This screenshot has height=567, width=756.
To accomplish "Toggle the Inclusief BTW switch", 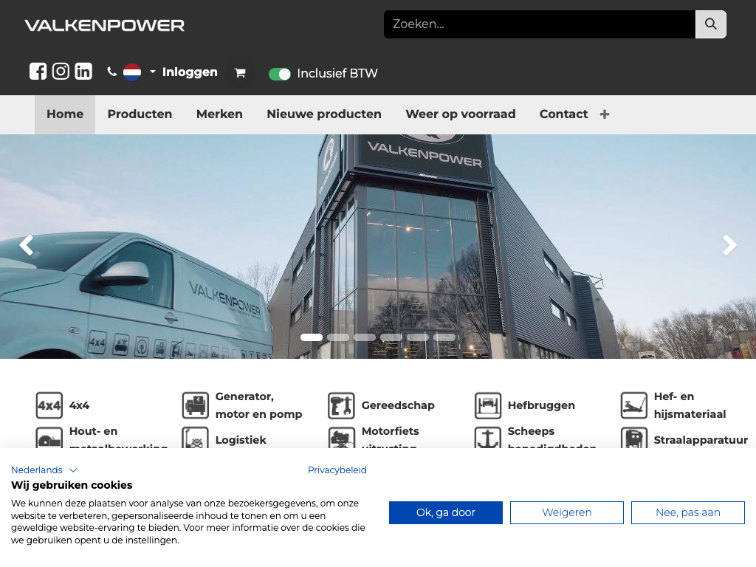I will [x=280, y=74].
